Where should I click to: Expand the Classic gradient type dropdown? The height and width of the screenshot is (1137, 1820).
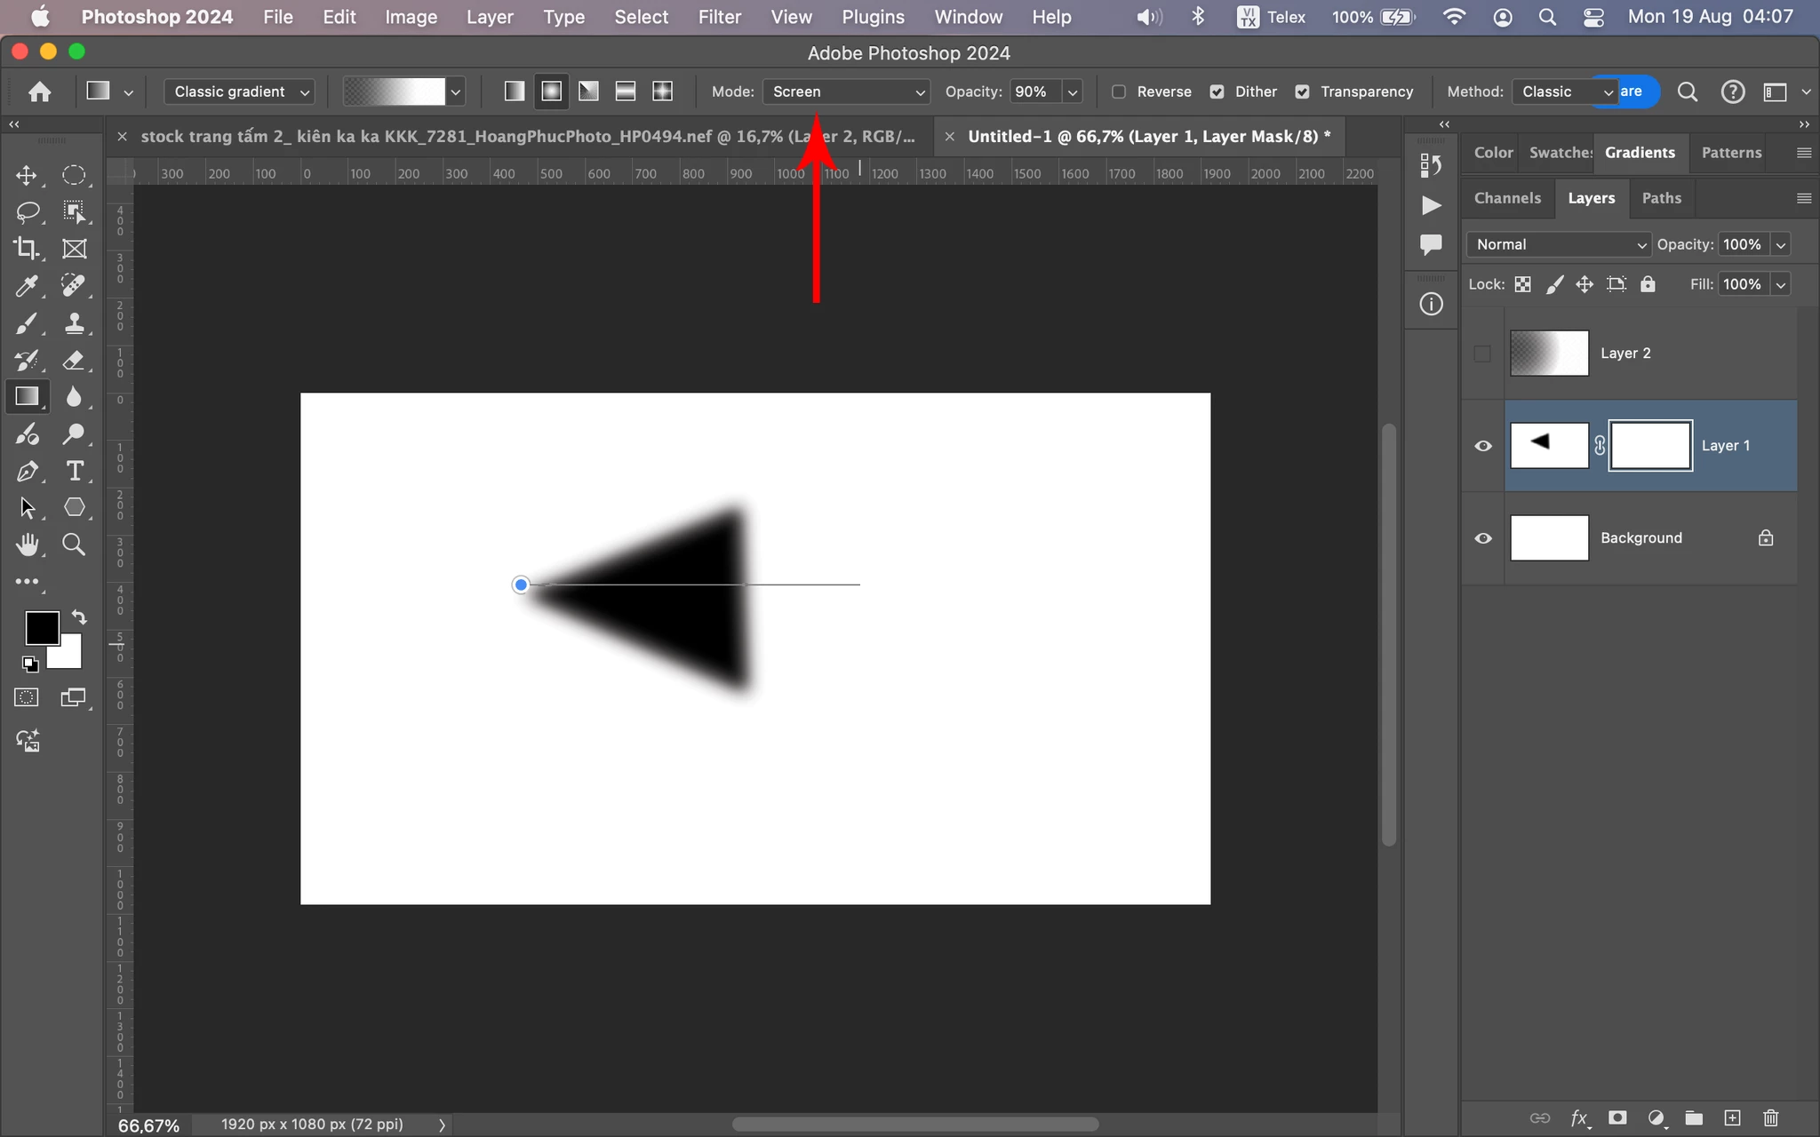[x=240, y=91]
